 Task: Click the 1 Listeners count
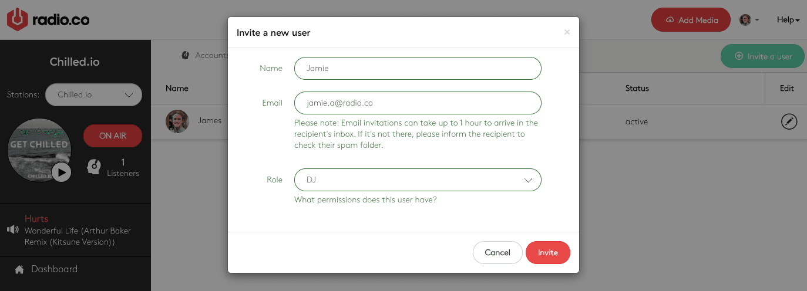123,167
